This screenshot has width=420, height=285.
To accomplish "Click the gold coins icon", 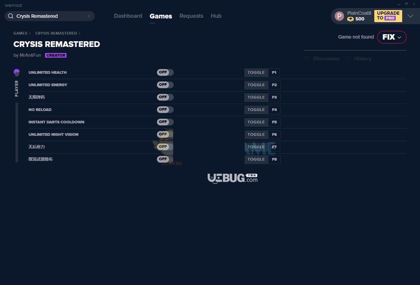I will [x=350, y=19].
